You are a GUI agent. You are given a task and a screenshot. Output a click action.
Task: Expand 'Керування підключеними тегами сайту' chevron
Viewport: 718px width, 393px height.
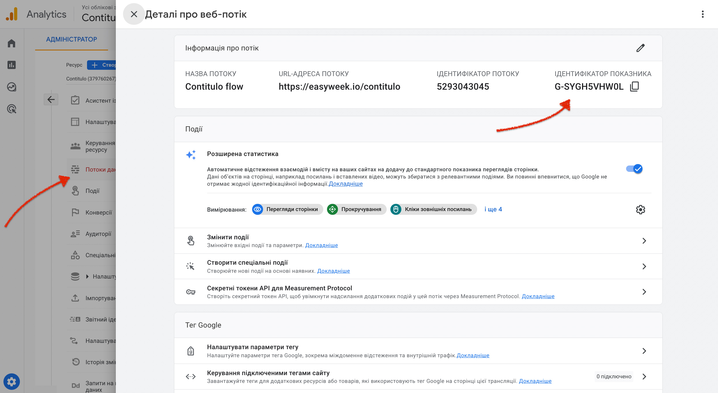pyautogui.click(x=644, y=377)
